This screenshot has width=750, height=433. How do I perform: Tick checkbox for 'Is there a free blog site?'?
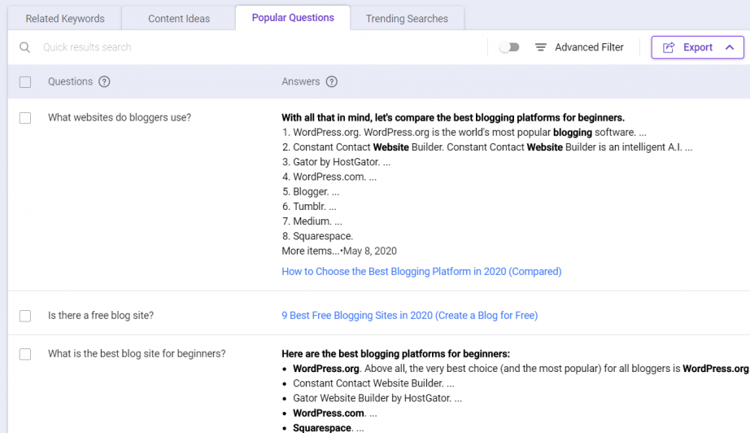[x=25, y=316]
